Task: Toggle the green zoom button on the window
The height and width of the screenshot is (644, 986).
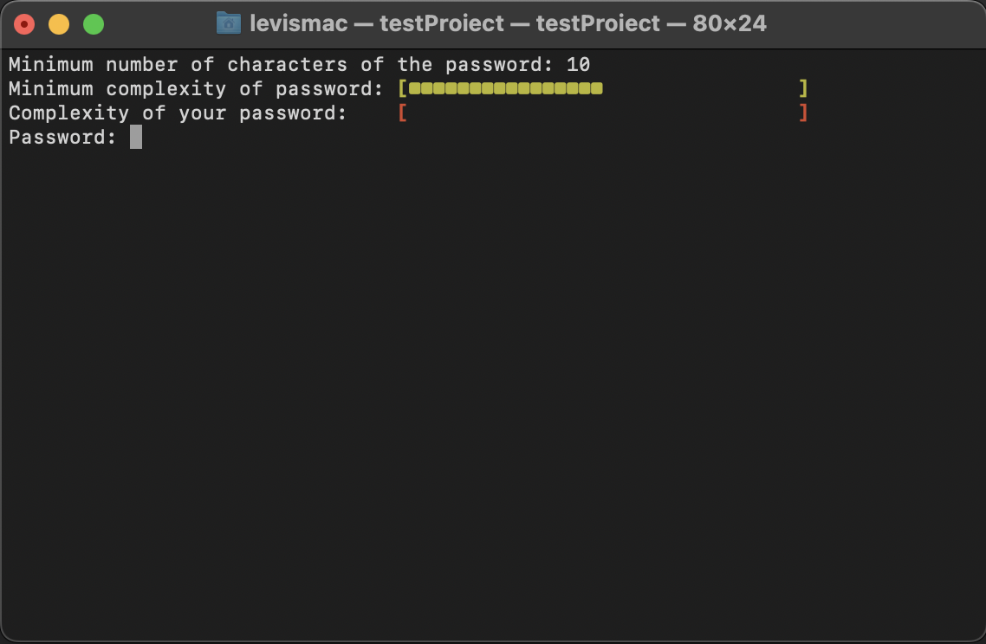Action: 93,23
